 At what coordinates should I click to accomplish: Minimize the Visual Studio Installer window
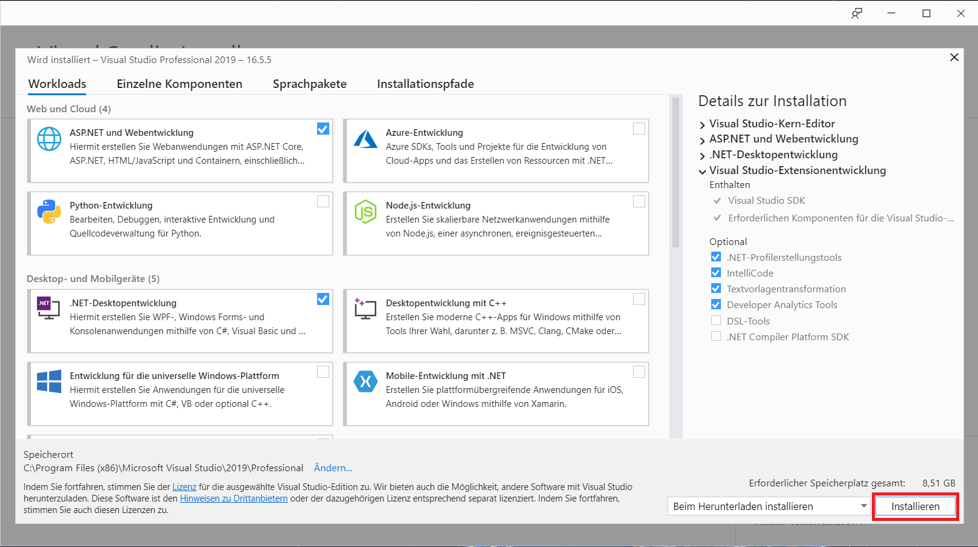[891, 13]
